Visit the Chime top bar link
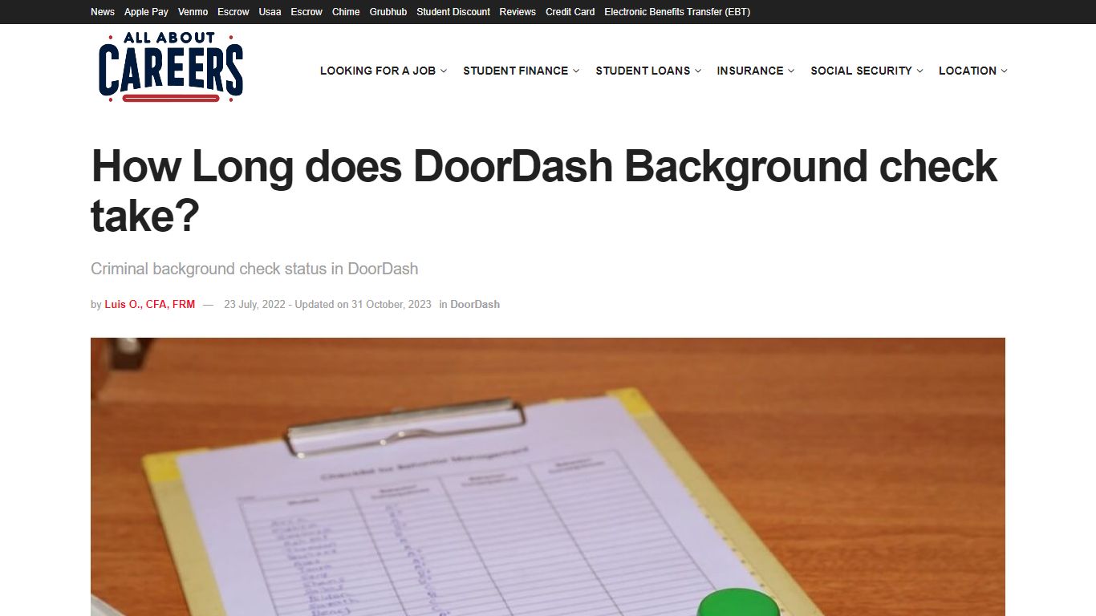This screenshot has width=1096, height=616. (346, 12)
